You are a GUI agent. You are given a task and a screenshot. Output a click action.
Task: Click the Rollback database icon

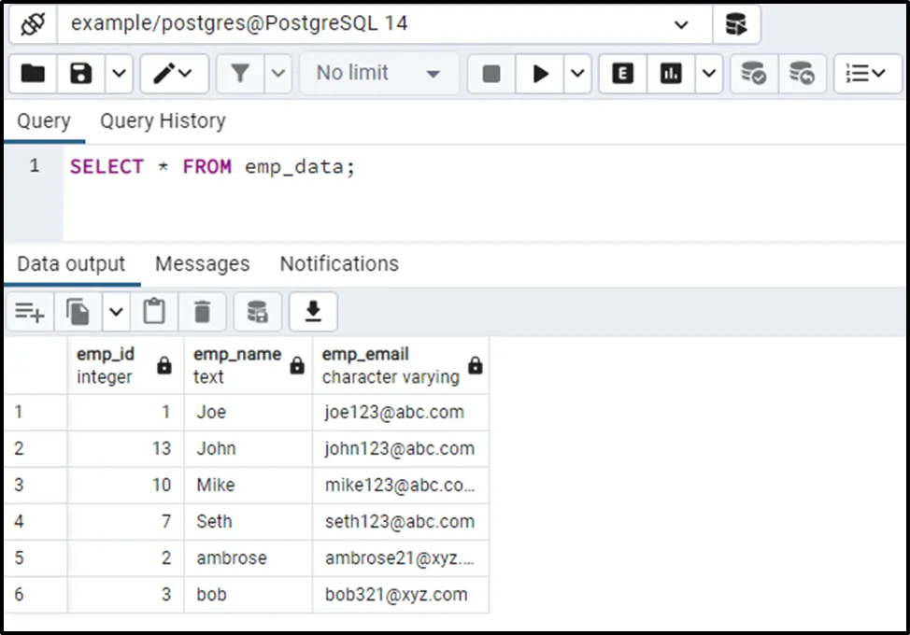tap(802, 74)
